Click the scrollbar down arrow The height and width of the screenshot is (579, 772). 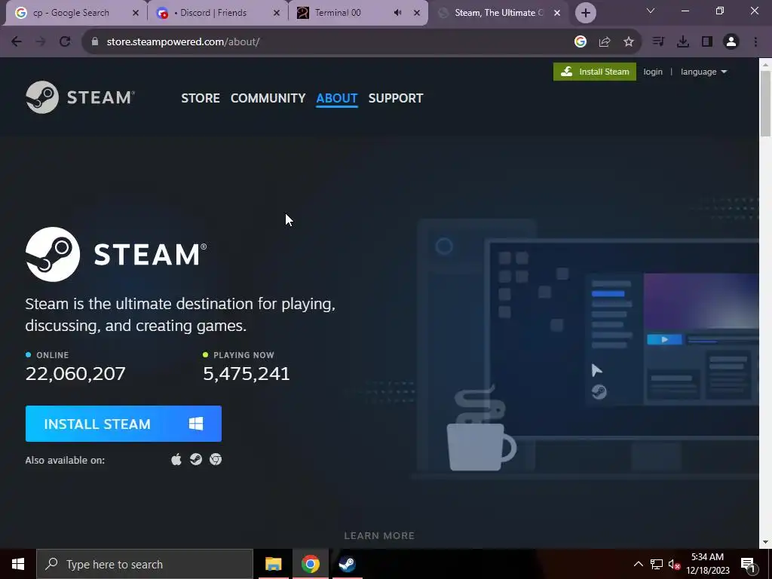pos(766,543)
